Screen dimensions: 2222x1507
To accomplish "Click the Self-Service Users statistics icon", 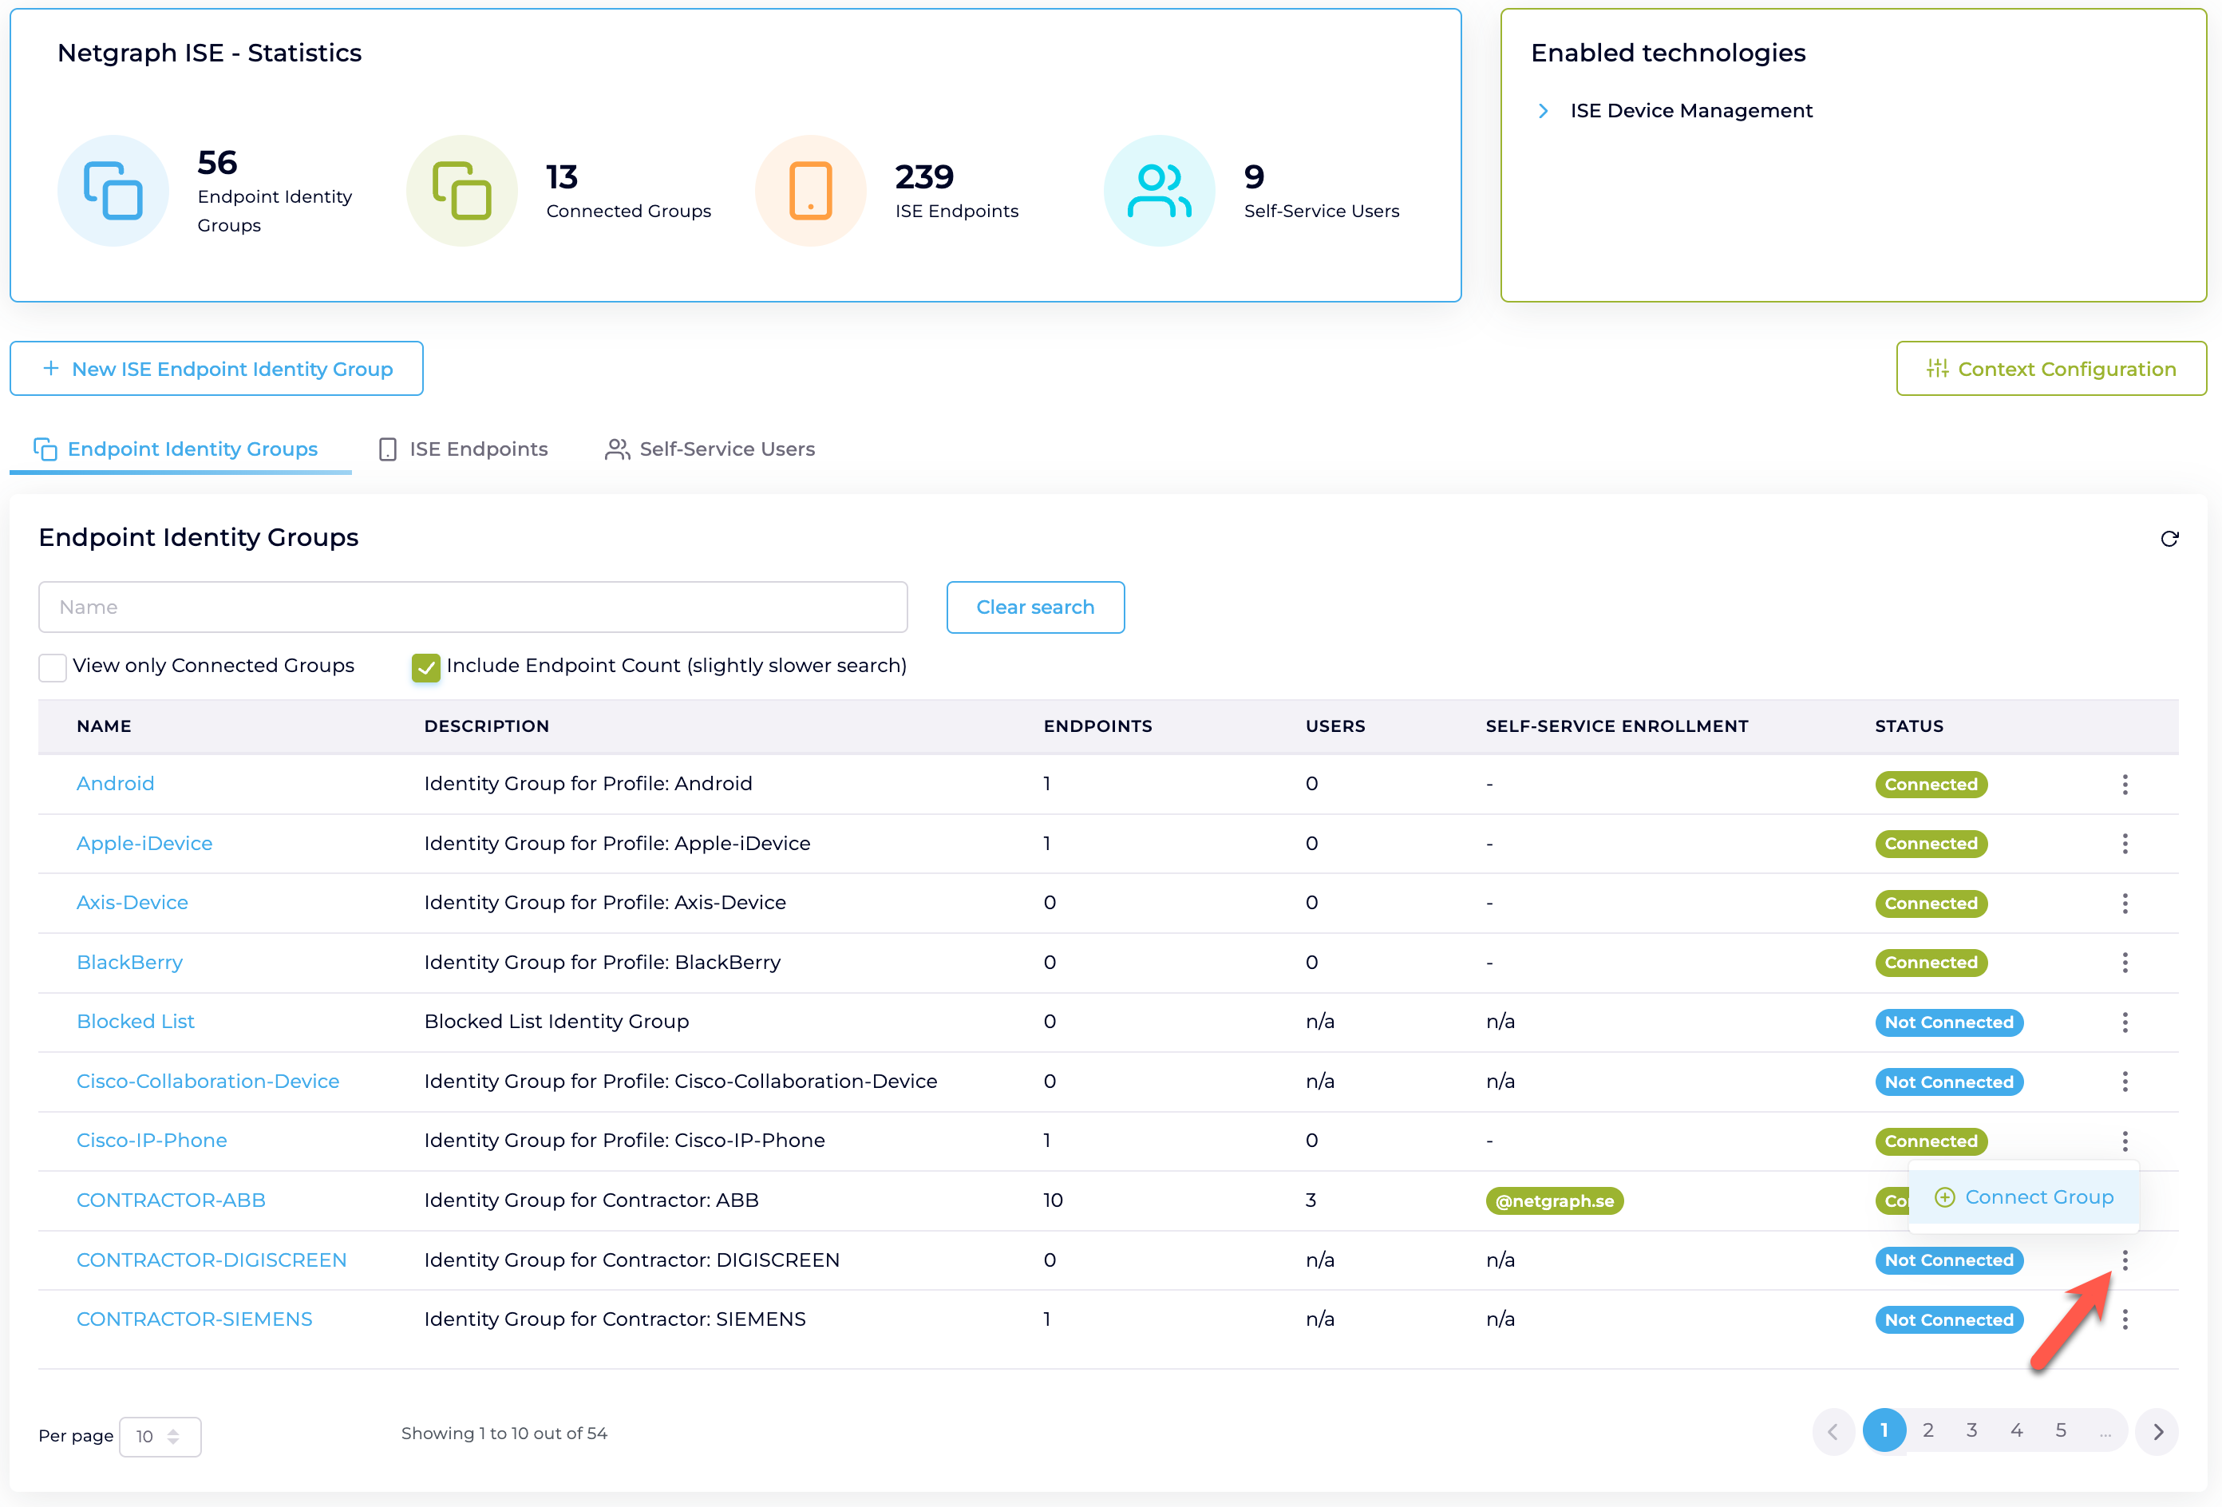I will coord(1159,190).
